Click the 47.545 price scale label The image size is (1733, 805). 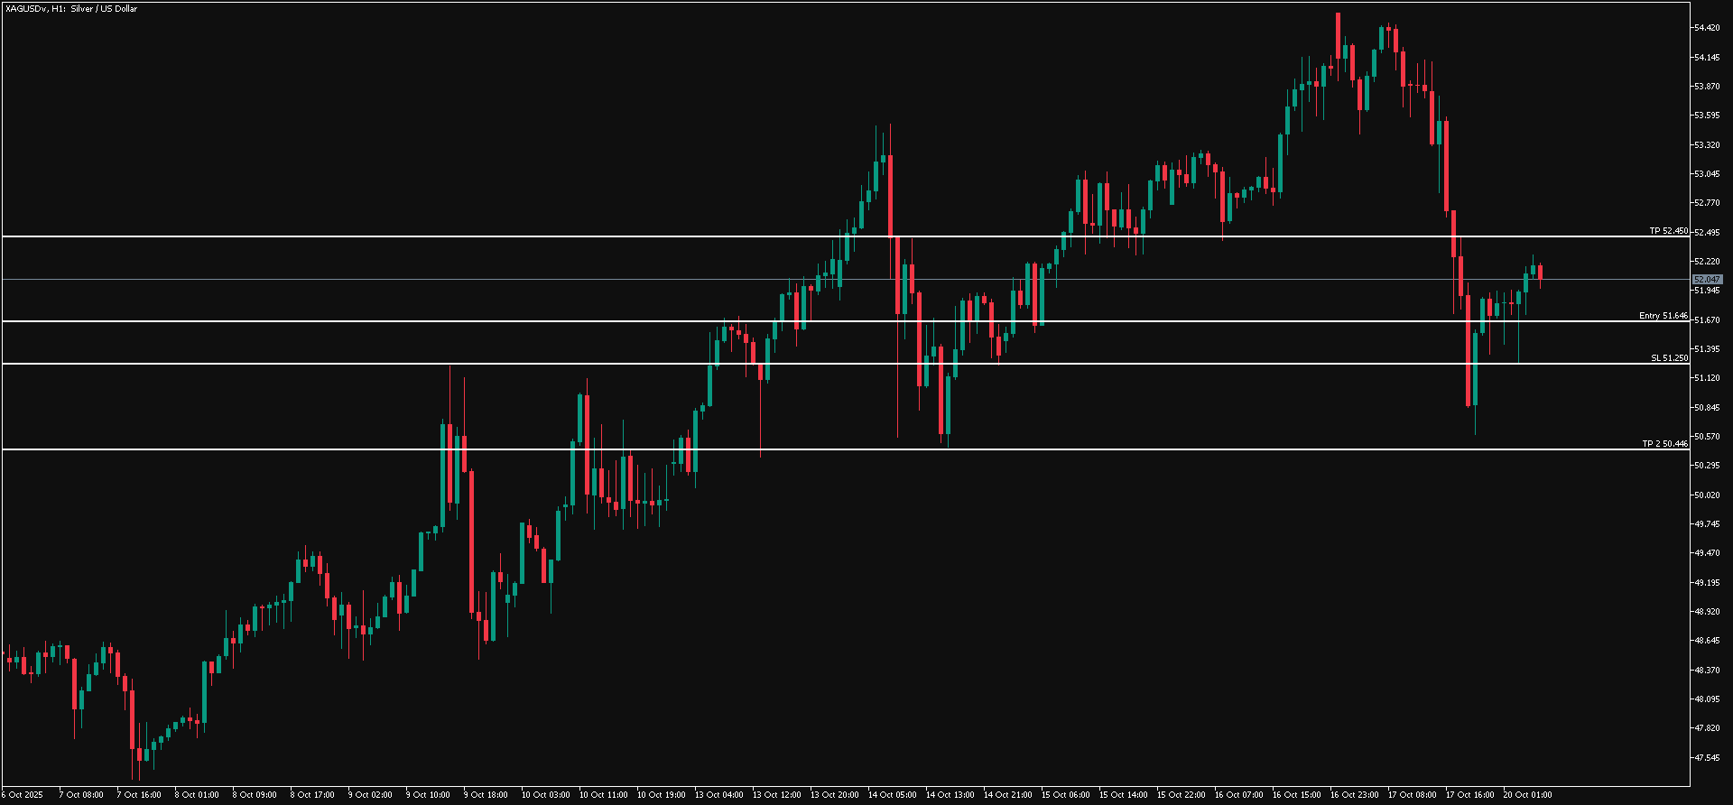[x=1707, y=757]
